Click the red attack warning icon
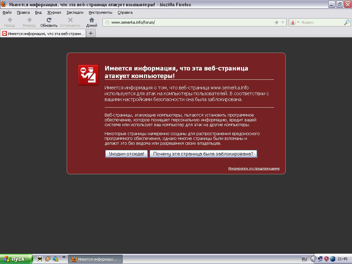The image size is (352, 264). click(88, 75)
